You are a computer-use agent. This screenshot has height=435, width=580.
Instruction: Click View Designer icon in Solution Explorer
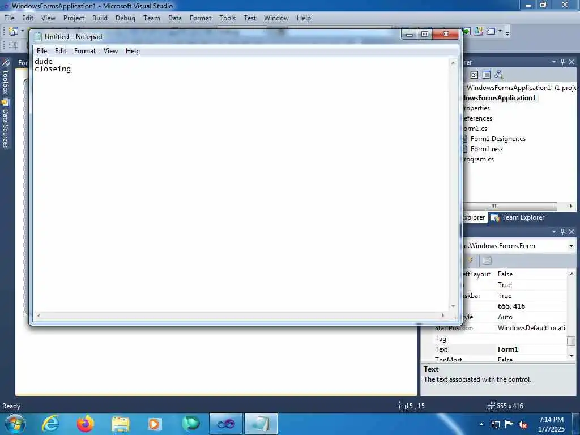pos(486,75)
